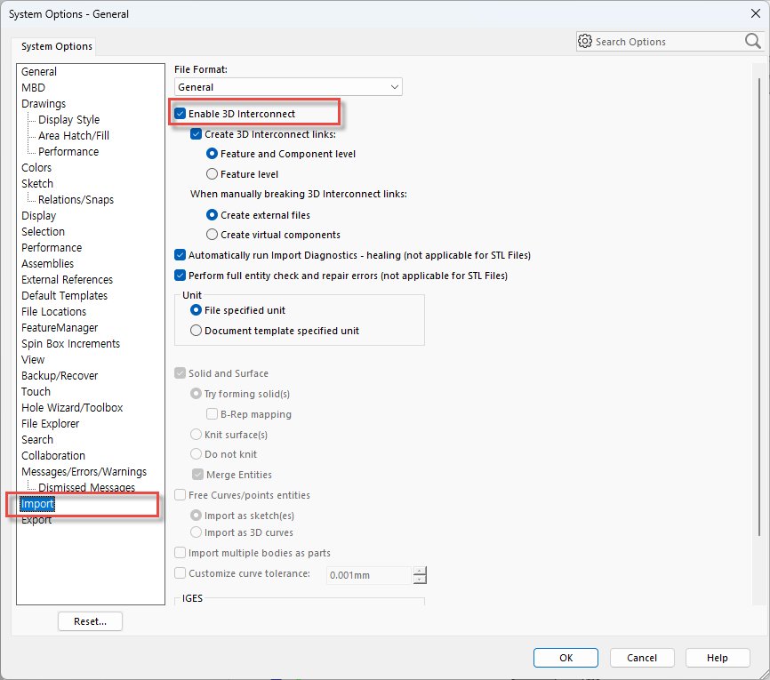The image size is (770, 680).
Task: Toggle Automatically run Import Diagnostics checkbox
Action: point(180,255)
